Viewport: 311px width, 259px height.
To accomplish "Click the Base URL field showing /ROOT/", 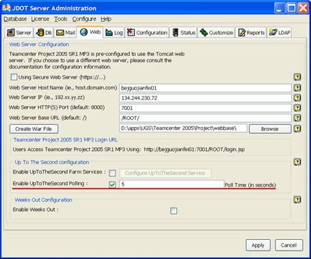I will (x=205, y=118).
